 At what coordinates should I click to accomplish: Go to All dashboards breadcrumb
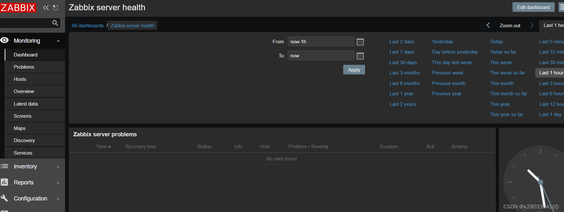click(x=88, y=26)
